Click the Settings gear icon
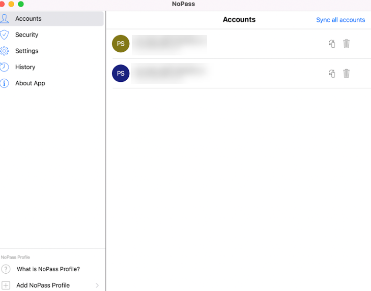Image resolution: width=371 pixels, height=291 pixels. click(x=4, y=51)
